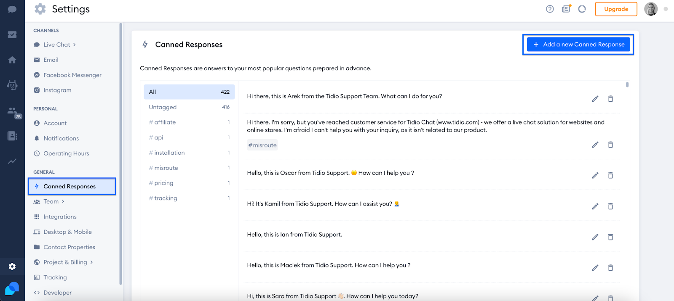Image resolution: width=674 pixels, height=301 pixels.
Task: Click the circular refresh status icon
Action: 582,9
